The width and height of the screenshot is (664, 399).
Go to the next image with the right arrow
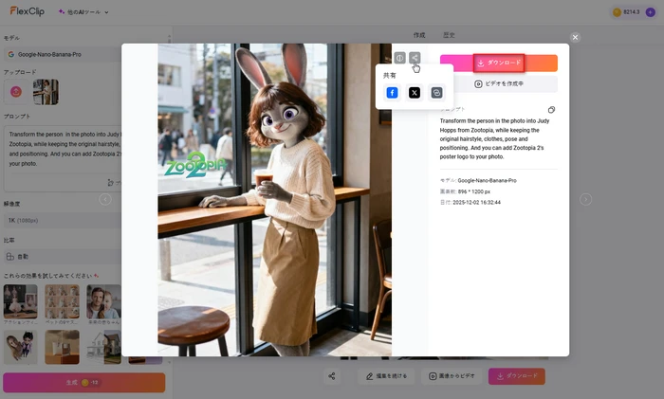[585, 199]
